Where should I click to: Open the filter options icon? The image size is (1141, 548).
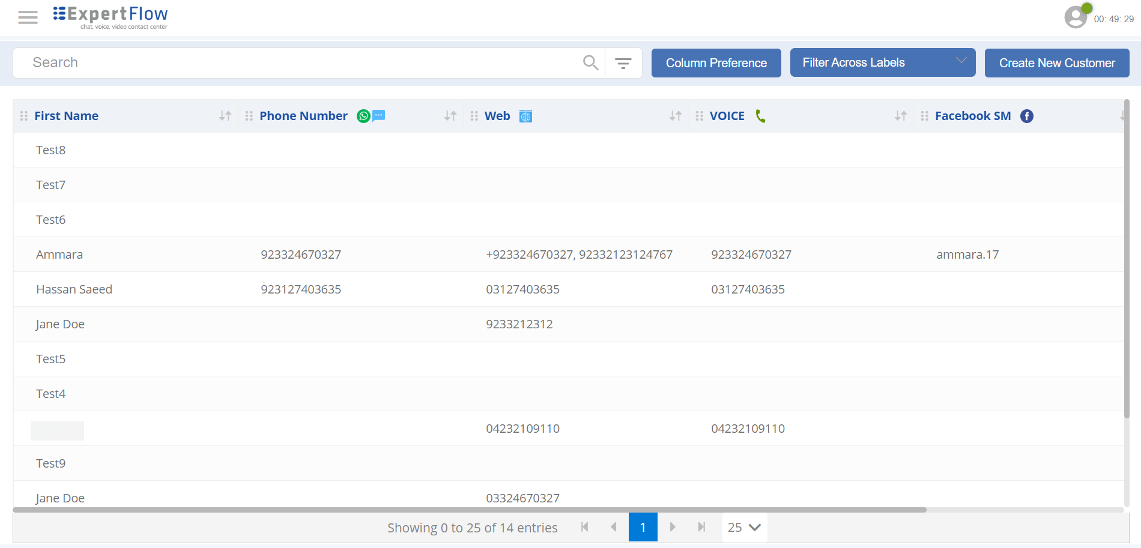point(623,63)
